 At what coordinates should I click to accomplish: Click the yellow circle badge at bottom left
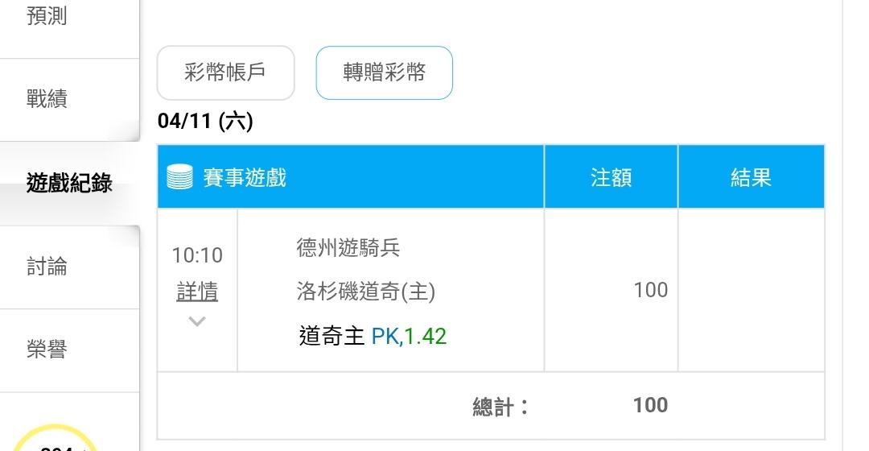click(x=55, y=441)
